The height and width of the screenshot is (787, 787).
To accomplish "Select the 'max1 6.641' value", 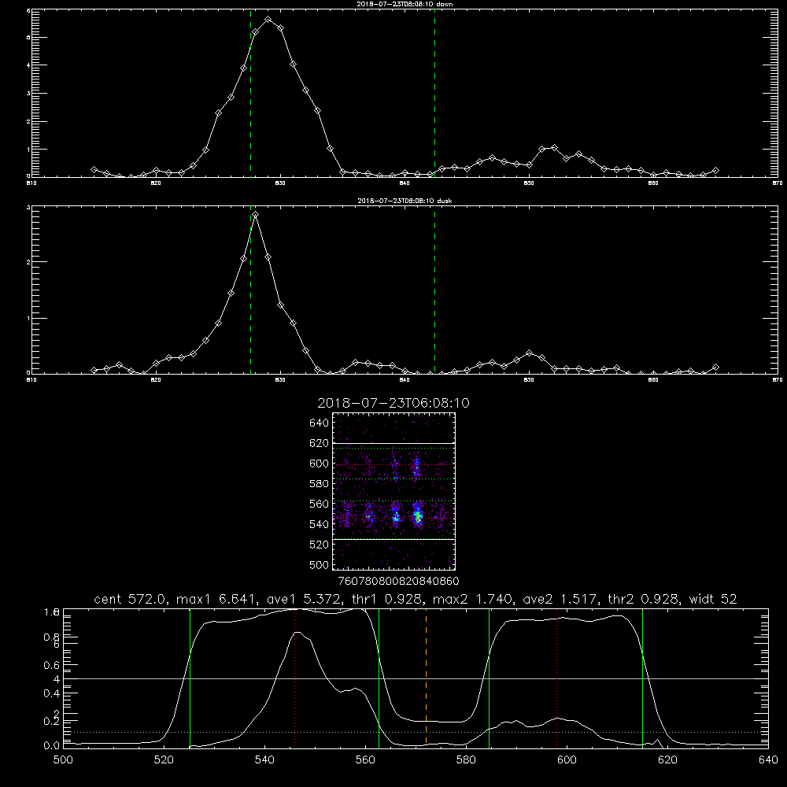I will pos(216,599).
